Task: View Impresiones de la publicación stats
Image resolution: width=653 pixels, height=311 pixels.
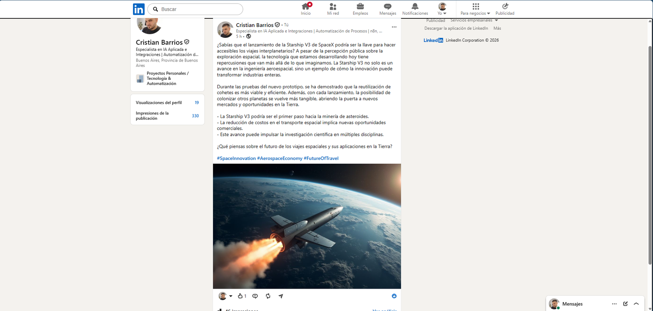Action: (x=167, y=116)
